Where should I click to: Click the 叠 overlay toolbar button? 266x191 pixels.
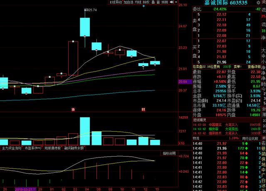(x=153, y=2)
